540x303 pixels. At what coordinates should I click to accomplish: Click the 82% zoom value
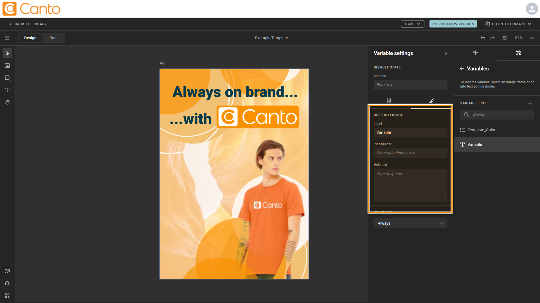point(519,38)
